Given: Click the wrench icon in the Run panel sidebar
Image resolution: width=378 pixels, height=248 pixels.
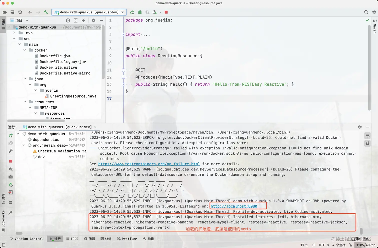Looking at the screenshot, I should [10, 151].
